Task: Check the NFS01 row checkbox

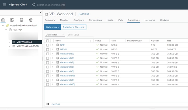Action: click(x=47, y=49)
